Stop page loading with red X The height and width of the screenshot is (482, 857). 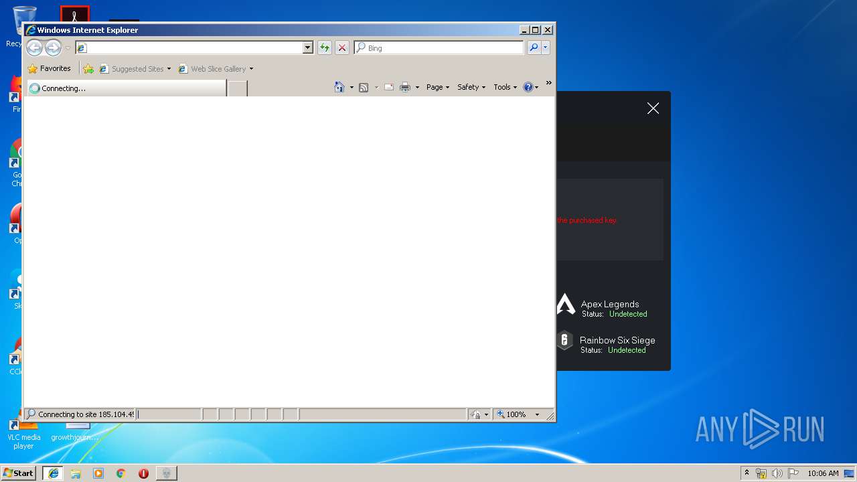click(342, 48)
